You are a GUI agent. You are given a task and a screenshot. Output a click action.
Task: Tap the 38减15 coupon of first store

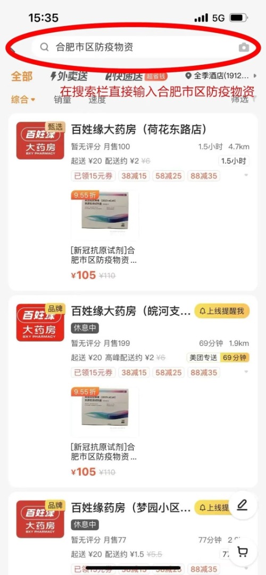pyautogui.click(x=134, y=176)
